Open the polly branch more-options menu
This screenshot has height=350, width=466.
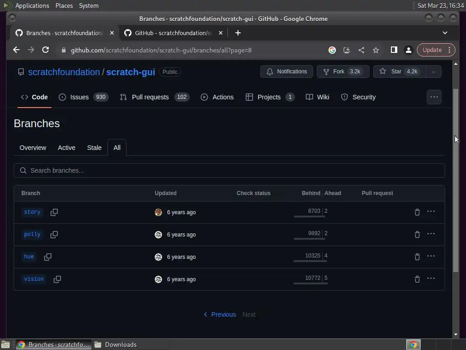point(431,234)
